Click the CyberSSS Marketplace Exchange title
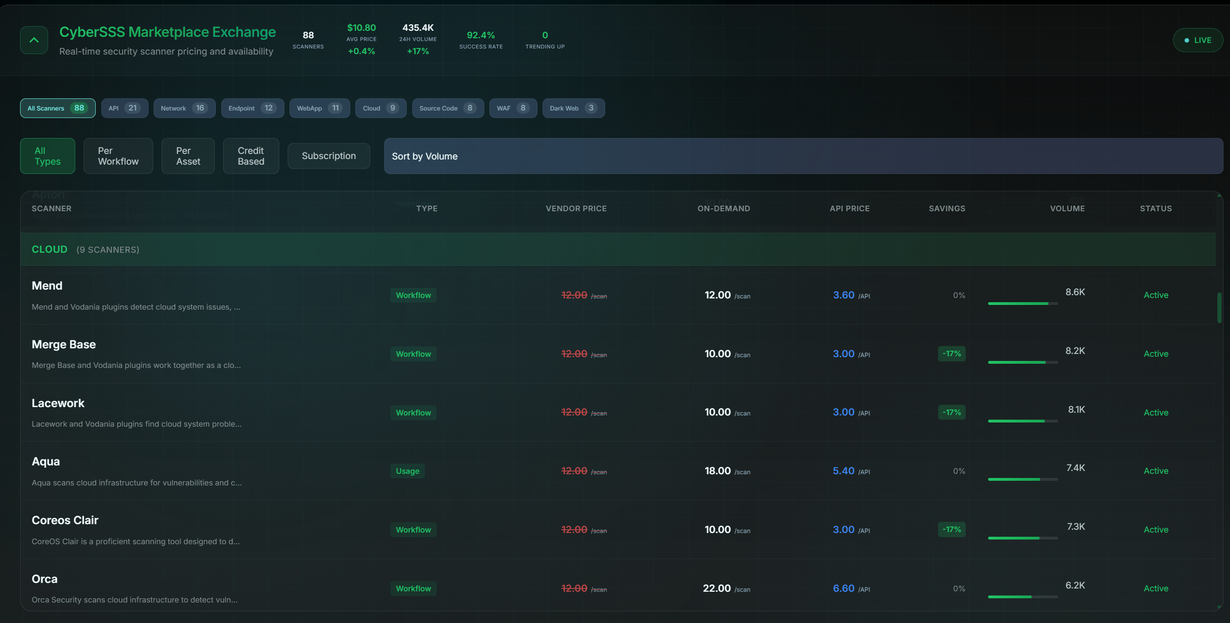The height and width of the screenshot is (623, 1230). 167,32
